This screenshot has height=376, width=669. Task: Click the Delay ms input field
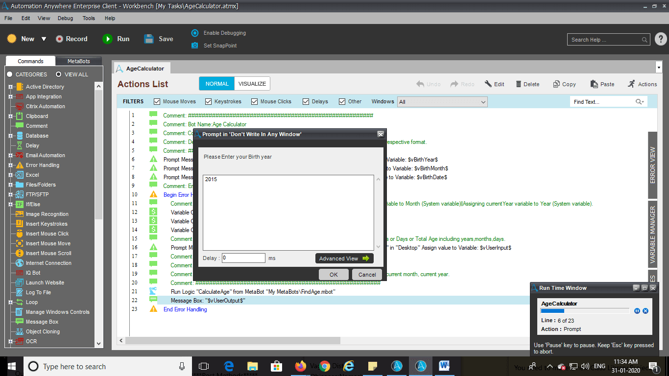pos(243,258)
